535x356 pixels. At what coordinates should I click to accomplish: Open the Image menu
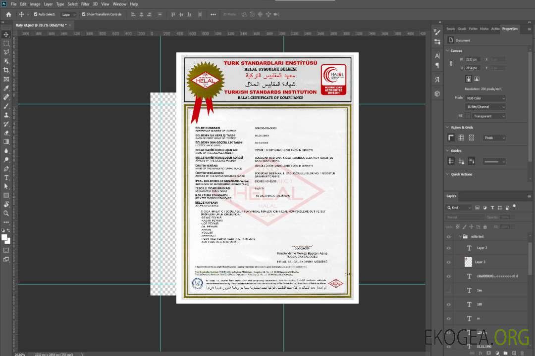tap(35, 4)
